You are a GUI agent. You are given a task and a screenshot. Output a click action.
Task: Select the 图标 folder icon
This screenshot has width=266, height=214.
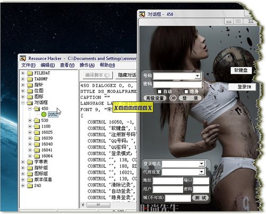tap(30, 97)
